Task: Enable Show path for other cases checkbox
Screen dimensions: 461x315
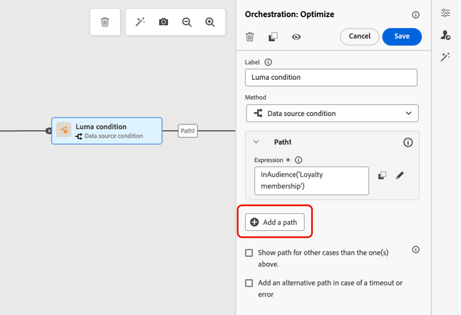Action: (249, 253)
